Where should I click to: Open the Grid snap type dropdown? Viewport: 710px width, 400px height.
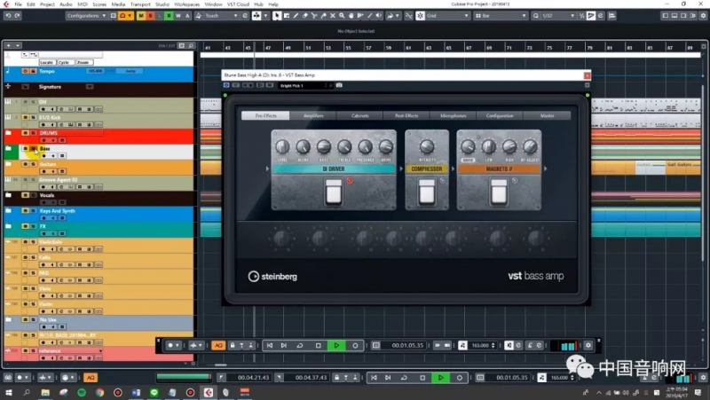447,16
